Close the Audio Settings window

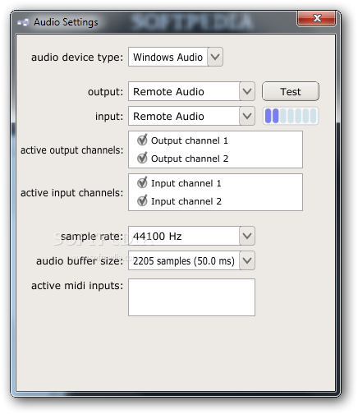click(x=317, y=18)
